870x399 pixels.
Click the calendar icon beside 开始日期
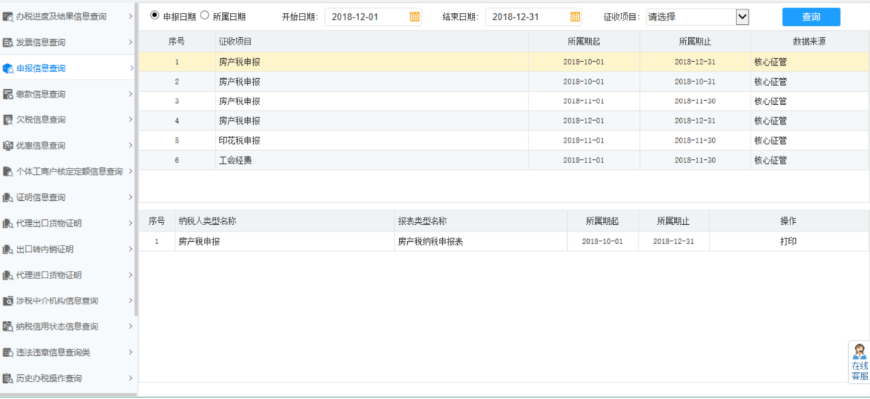click(413, 16)
